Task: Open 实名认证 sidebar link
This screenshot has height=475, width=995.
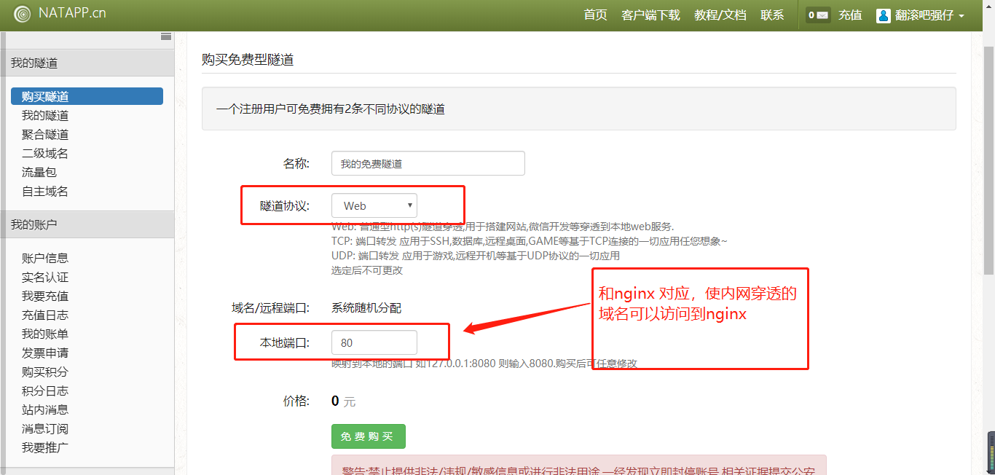Action: (45, 277)
